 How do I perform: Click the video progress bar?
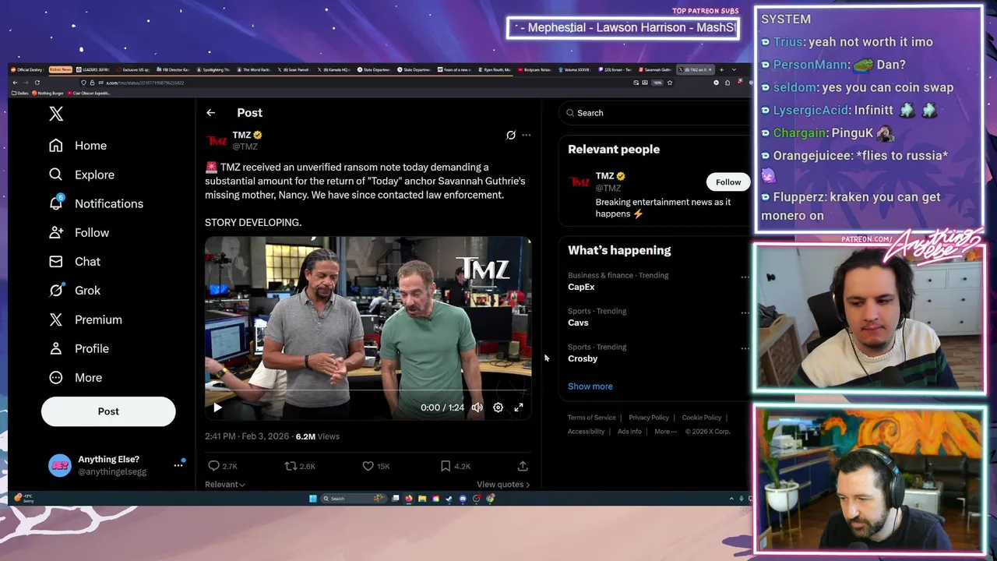[368, 390]
